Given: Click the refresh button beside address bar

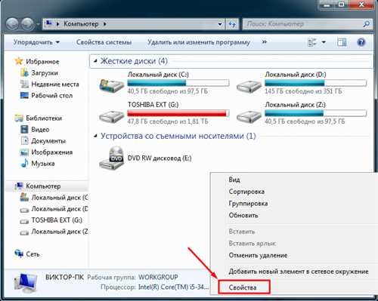Looking at the screenshot, I should click(x=232, y=24).
